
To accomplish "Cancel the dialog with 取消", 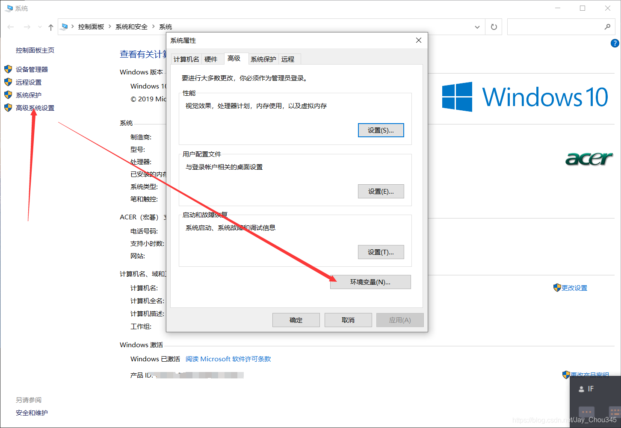I will coord(348,320).
